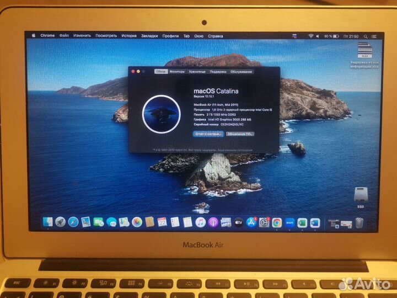Switch to the Обслуживание tab

click(x=241, y=72)
